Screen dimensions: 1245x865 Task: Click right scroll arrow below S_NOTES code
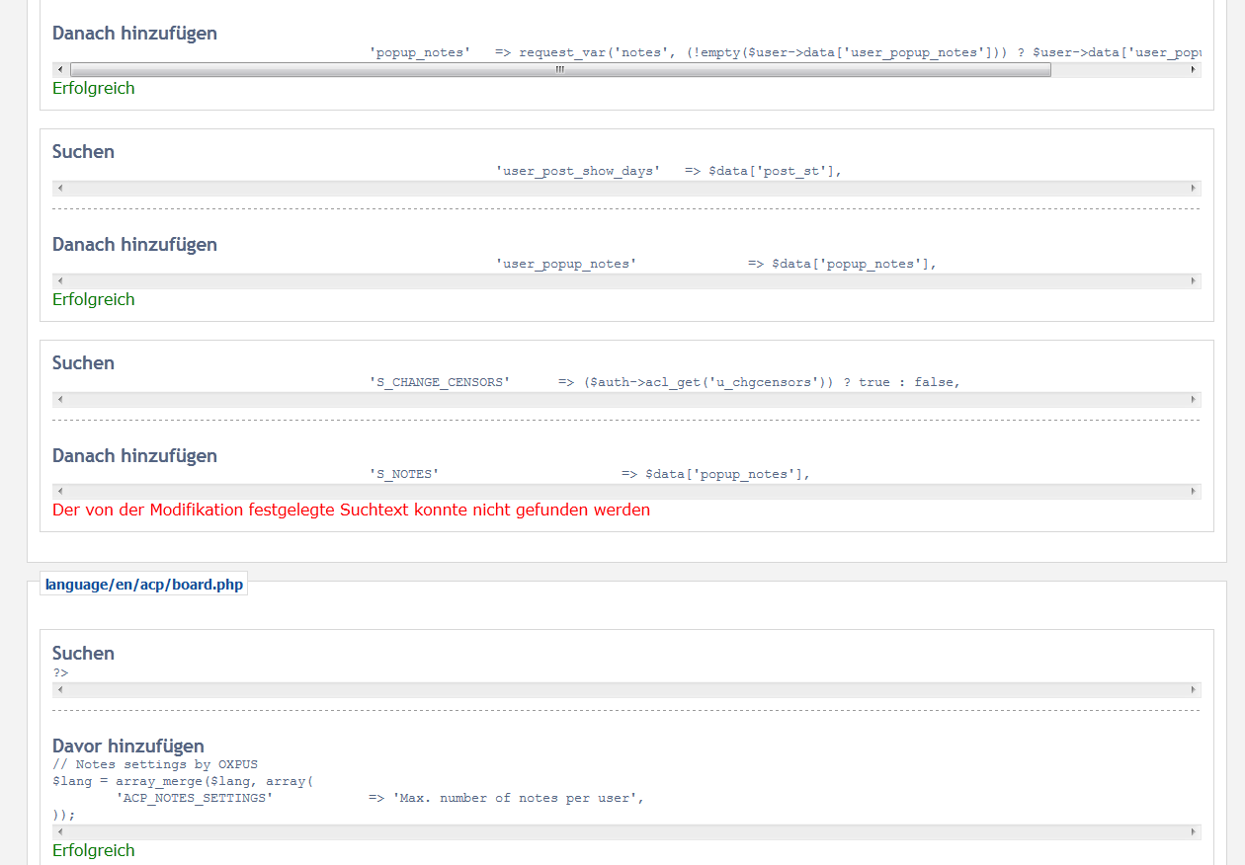(1193, 492)
